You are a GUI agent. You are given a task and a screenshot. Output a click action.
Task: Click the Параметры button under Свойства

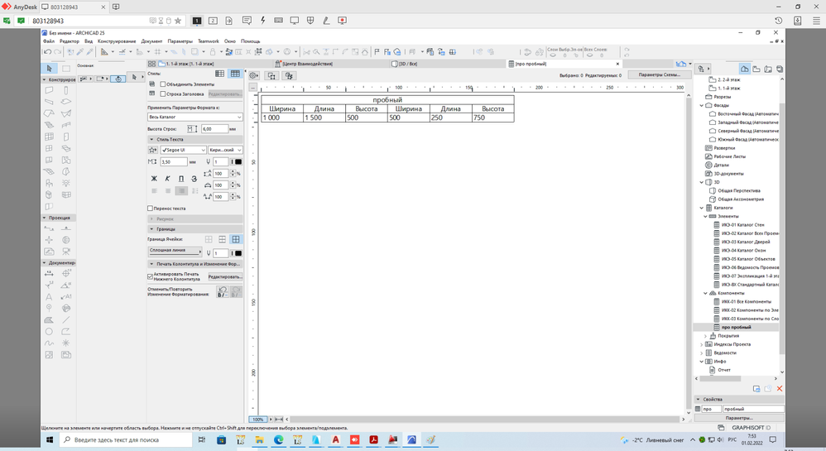[738, 418]
